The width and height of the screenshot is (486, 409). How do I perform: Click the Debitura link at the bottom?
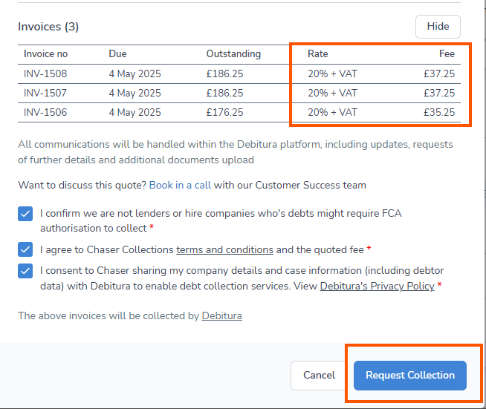tap(221, 315)
